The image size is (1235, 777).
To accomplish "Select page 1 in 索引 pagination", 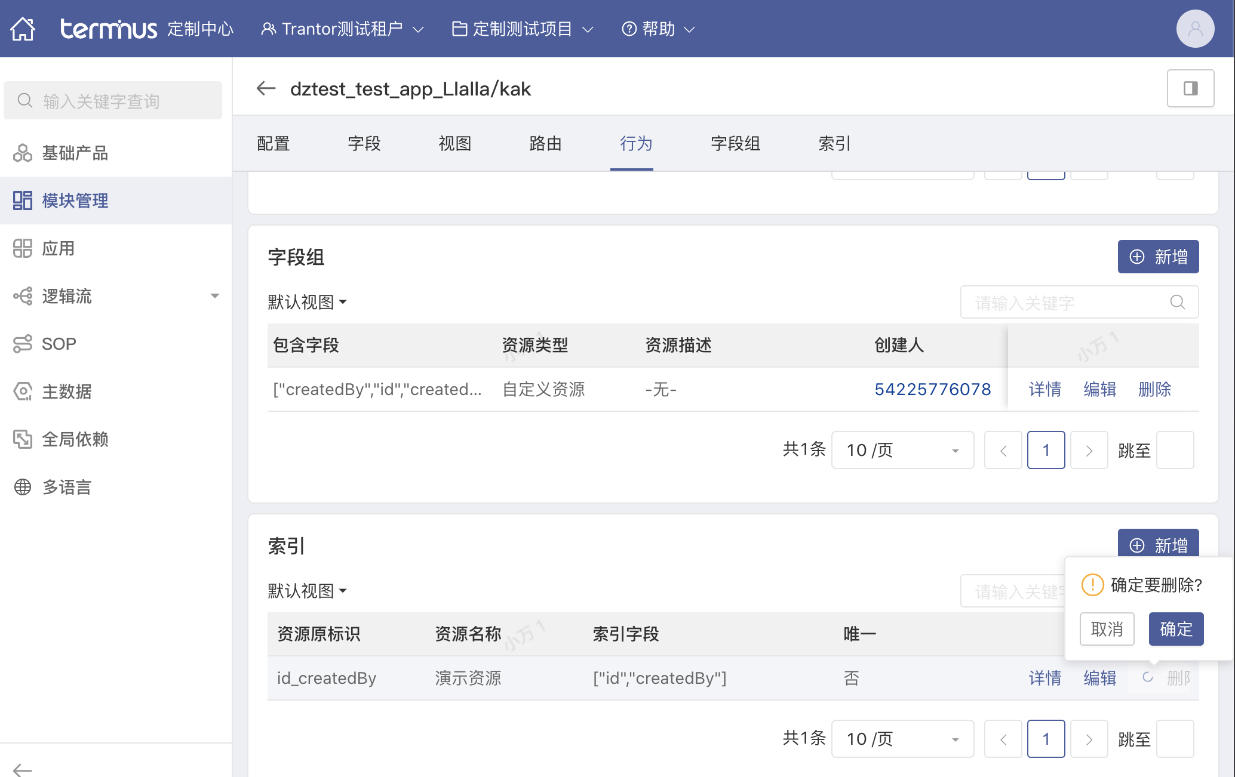I will coord(1046,739).
